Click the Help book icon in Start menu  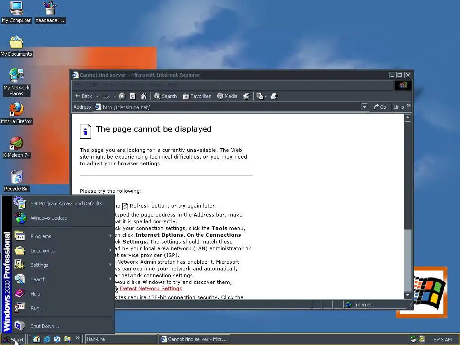click(20, 293)
